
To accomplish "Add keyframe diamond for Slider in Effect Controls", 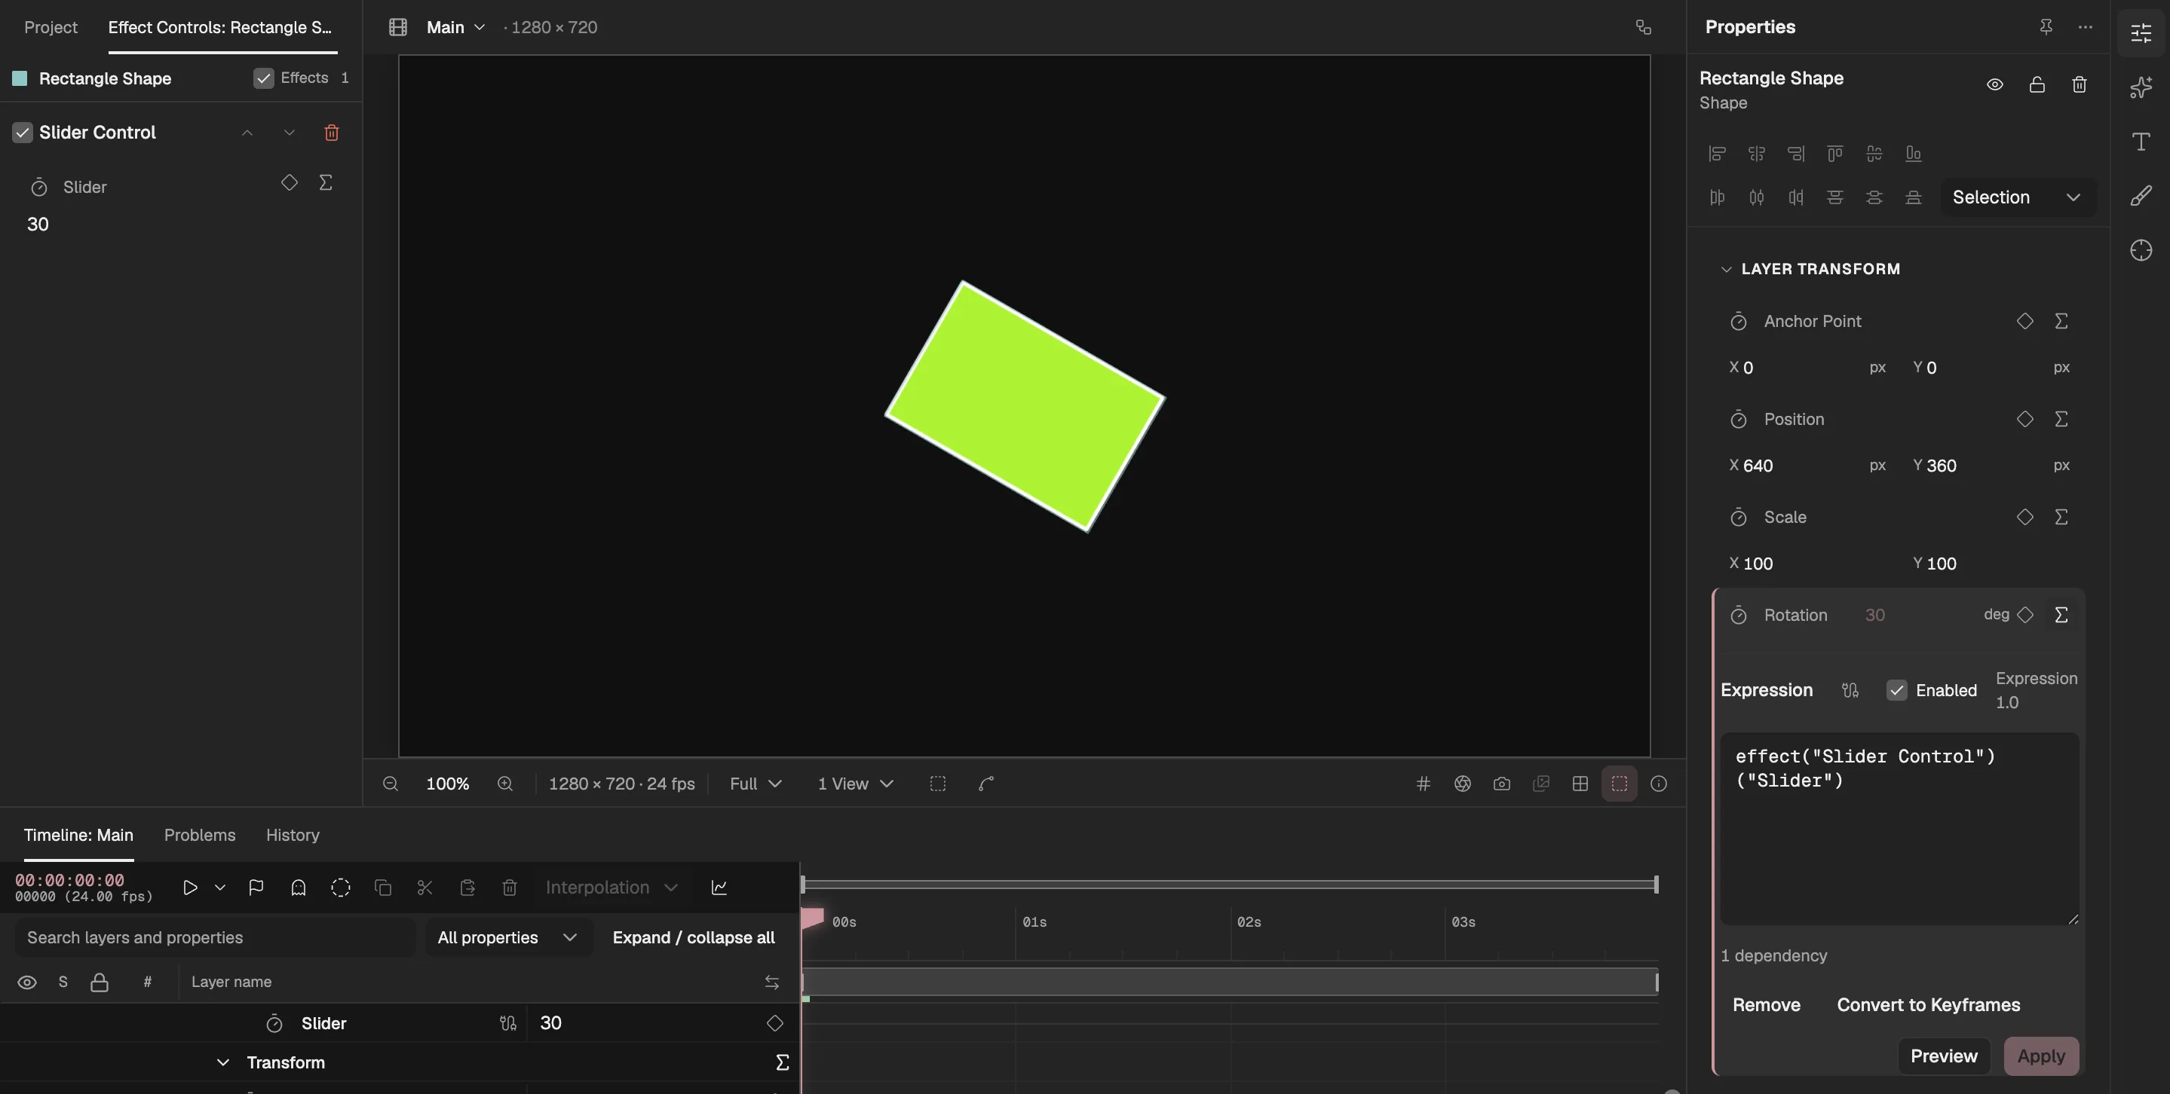I will [x=289, y=182].
